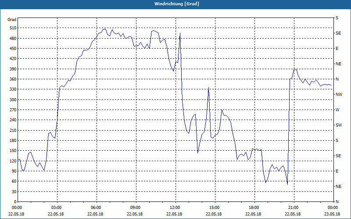Click the W compass label
Viewport: 351px width, 219px height.
point(337,110)
